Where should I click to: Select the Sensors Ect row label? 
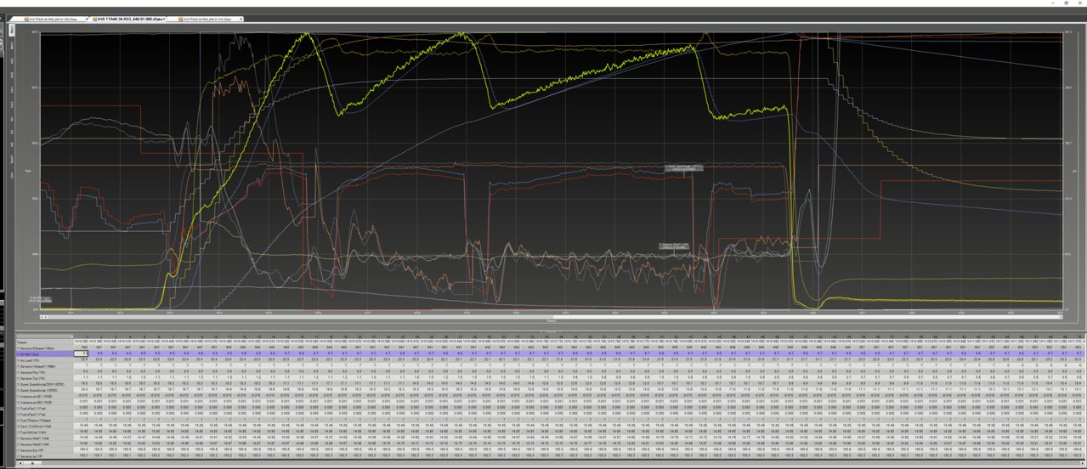(x=44, y=450)
